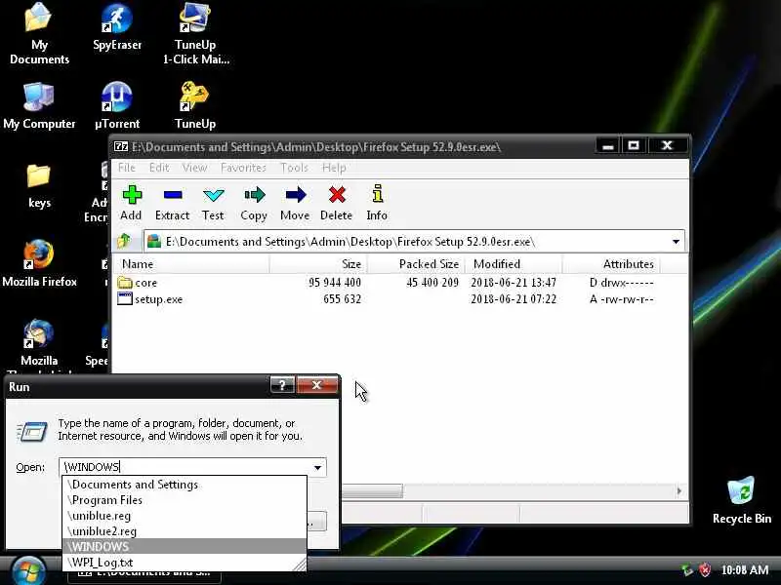The image size is (781, 585).
Task: Choose \Documents and Settings suggestion
Action: pyautogui.click(x=185, y=484)
